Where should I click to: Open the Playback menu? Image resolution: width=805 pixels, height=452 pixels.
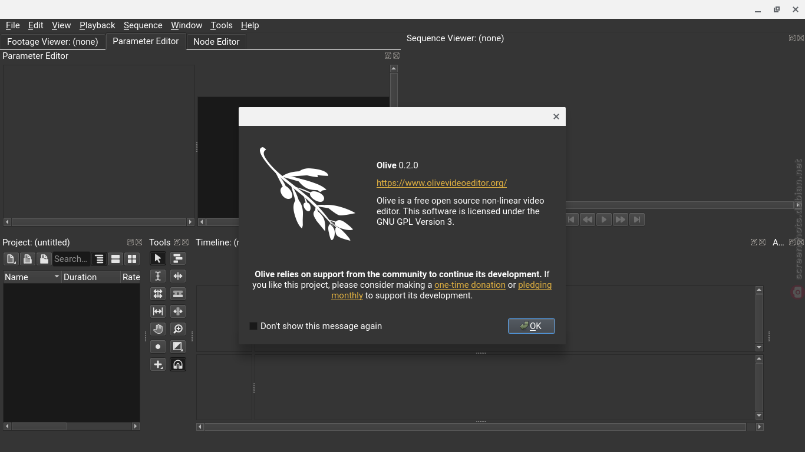click(x=97, y=25)
